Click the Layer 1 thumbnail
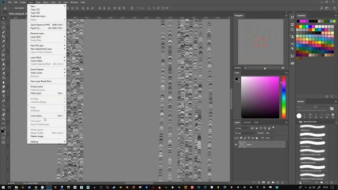 pyautogui.click(x=242, y=144)
